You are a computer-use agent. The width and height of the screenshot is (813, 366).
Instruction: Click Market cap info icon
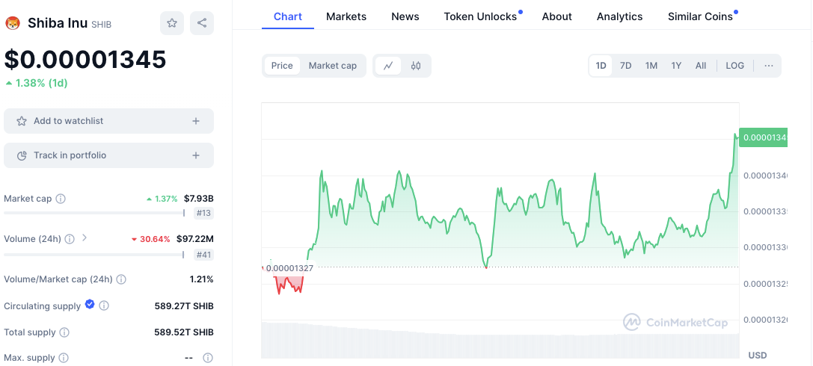(61, 199)
